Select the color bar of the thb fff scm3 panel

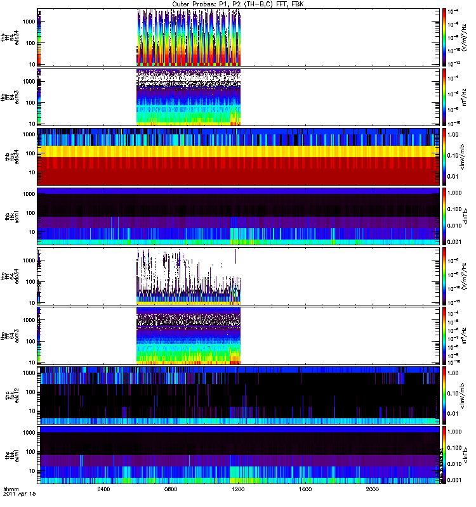pyautogui.click(x=444, y=97)
